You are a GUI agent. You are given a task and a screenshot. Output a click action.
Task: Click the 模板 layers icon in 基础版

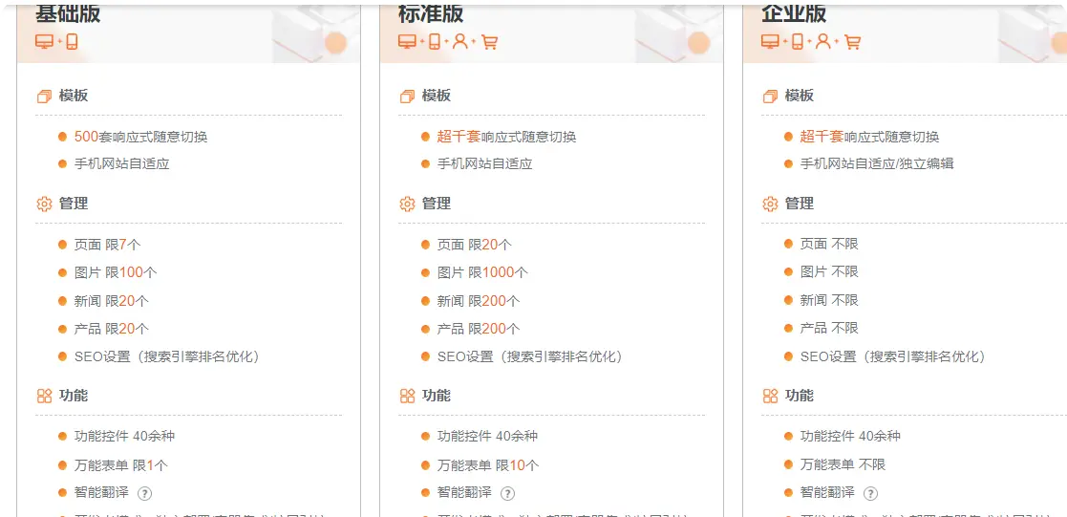click(x=44, y=97)
